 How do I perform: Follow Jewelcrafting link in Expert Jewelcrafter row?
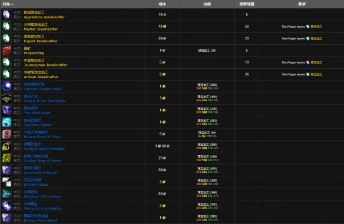[316, 39]
